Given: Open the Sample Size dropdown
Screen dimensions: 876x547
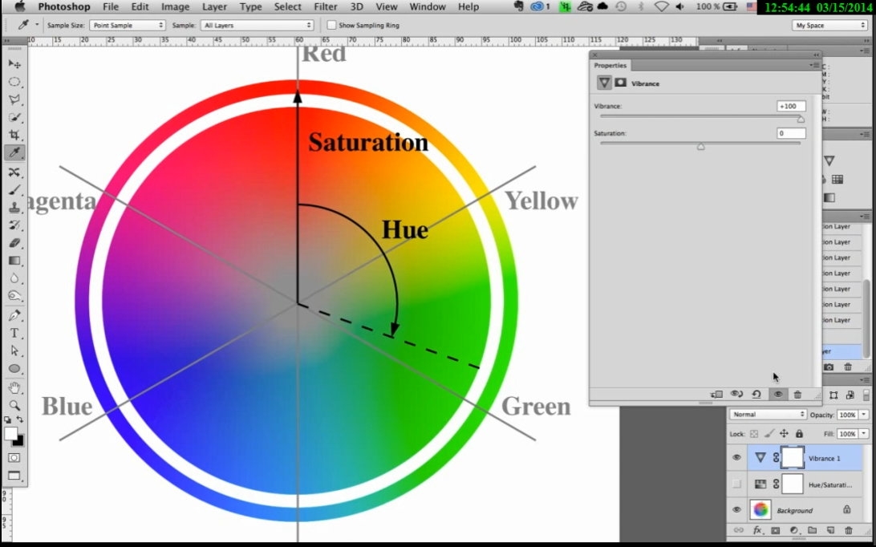Looking at the screenshot, I should (127, 25).
